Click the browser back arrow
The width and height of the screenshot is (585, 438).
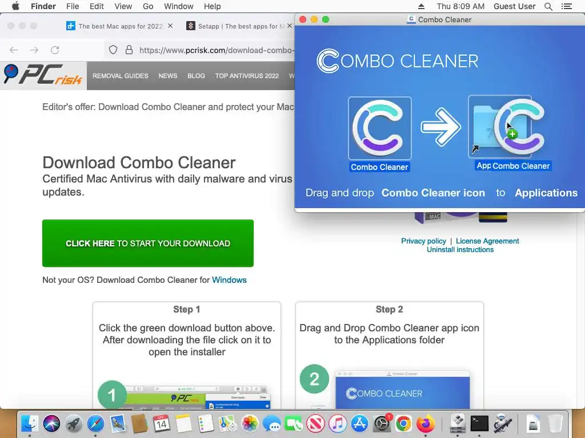point(14,50)
